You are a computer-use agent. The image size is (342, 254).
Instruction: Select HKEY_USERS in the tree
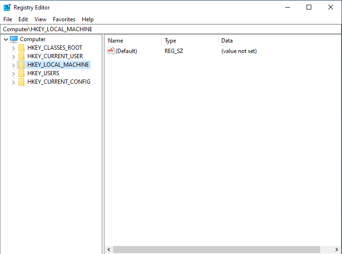click(43, 73)
